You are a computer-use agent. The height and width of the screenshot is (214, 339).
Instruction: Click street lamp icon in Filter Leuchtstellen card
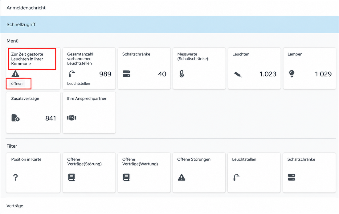point(236,177)
